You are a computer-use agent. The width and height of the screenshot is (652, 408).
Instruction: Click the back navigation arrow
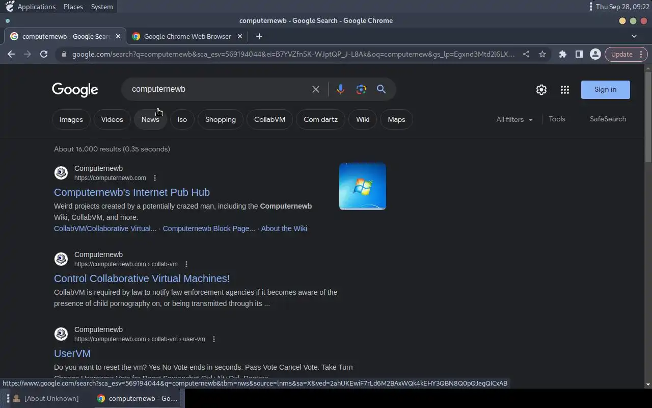click(x=11, y=54)
